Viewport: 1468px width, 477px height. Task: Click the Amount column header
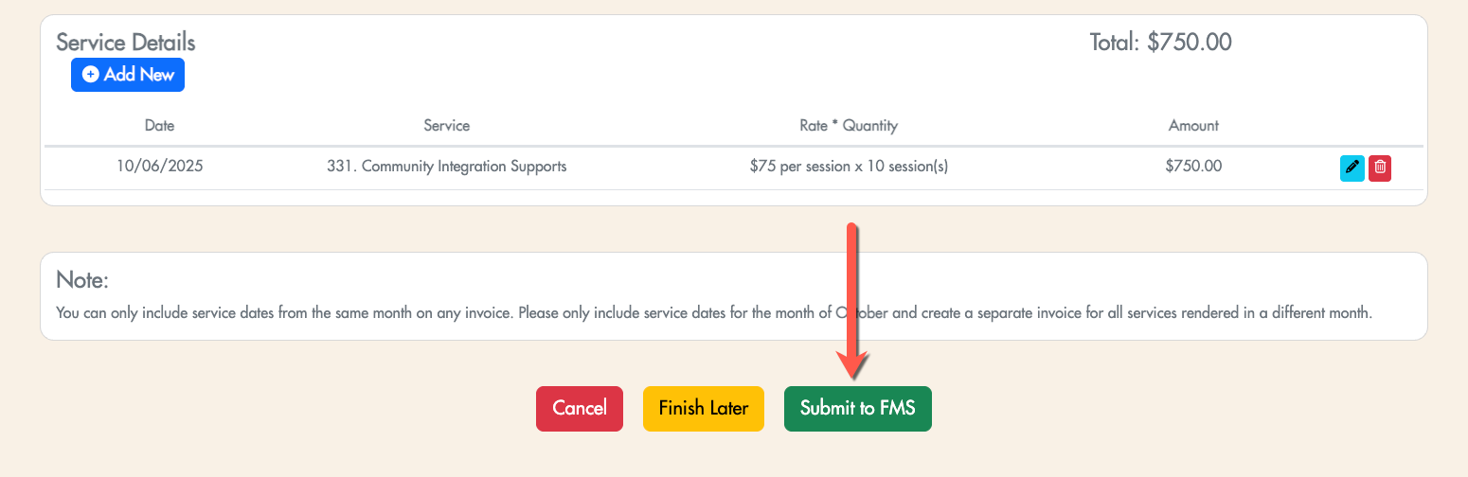pyautogui.click(x=1193, y=126)
